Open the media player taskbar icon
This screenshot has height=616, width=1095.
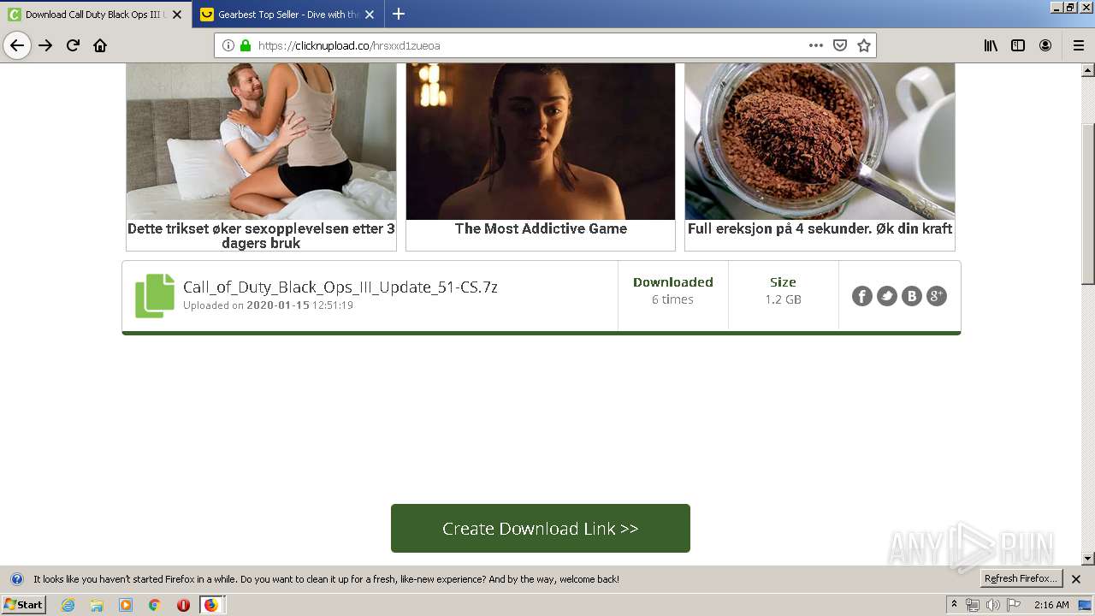(x=126, y=605)
